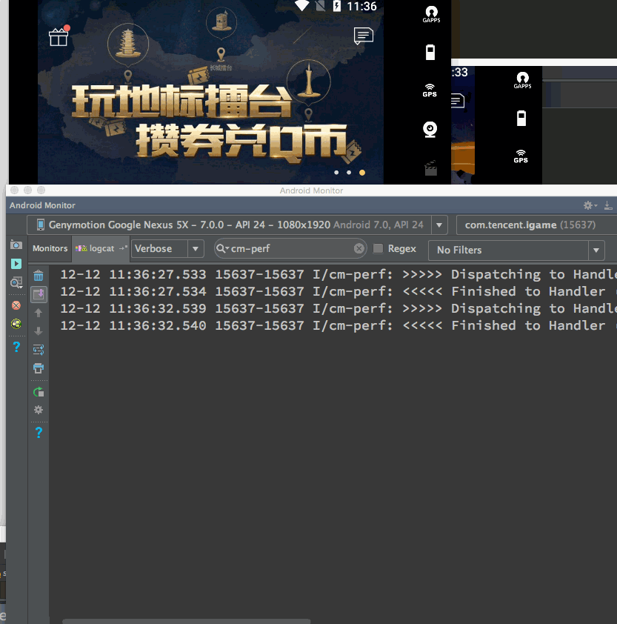617x624 pixels.
Task: Open GPS widget in the second Genymotion window
Action: coord(521,156)
